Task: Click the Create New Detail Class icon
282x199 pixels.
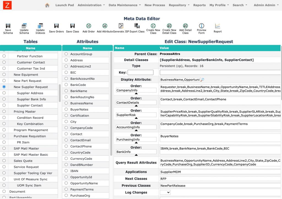Action: [169, 26]
